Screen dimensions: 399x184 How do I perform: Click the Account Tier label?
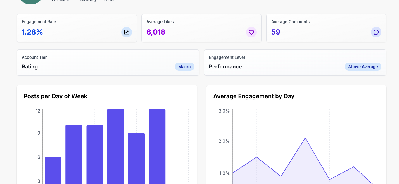pyautogui.click(x=34, y=57)
